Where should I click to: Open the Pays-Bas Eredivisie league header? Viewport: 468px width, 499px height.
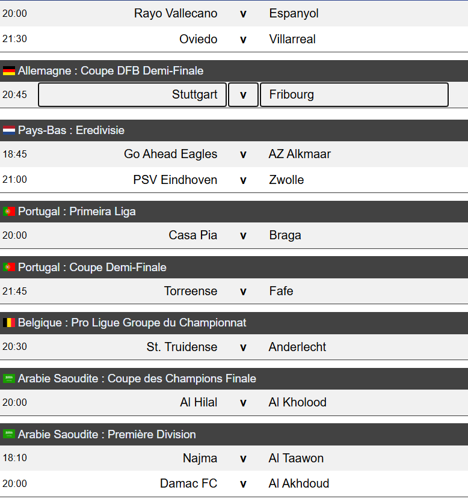click(71, 130)
